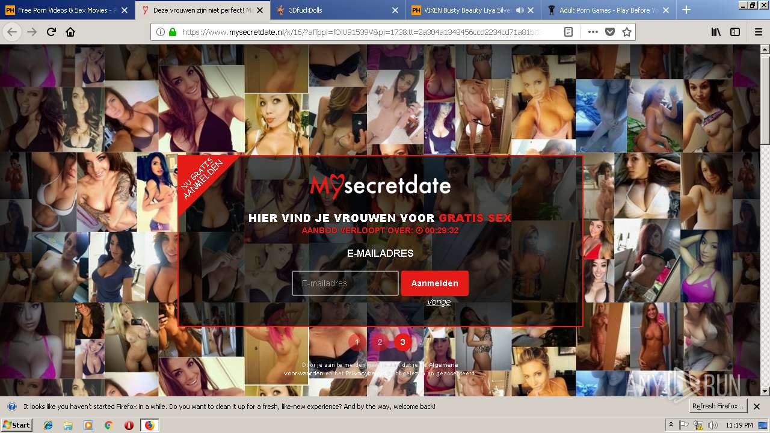This screenshot has height=433, width=770.
Task: Close the first Free Porn Videos tab
Action: coord(124,10)
